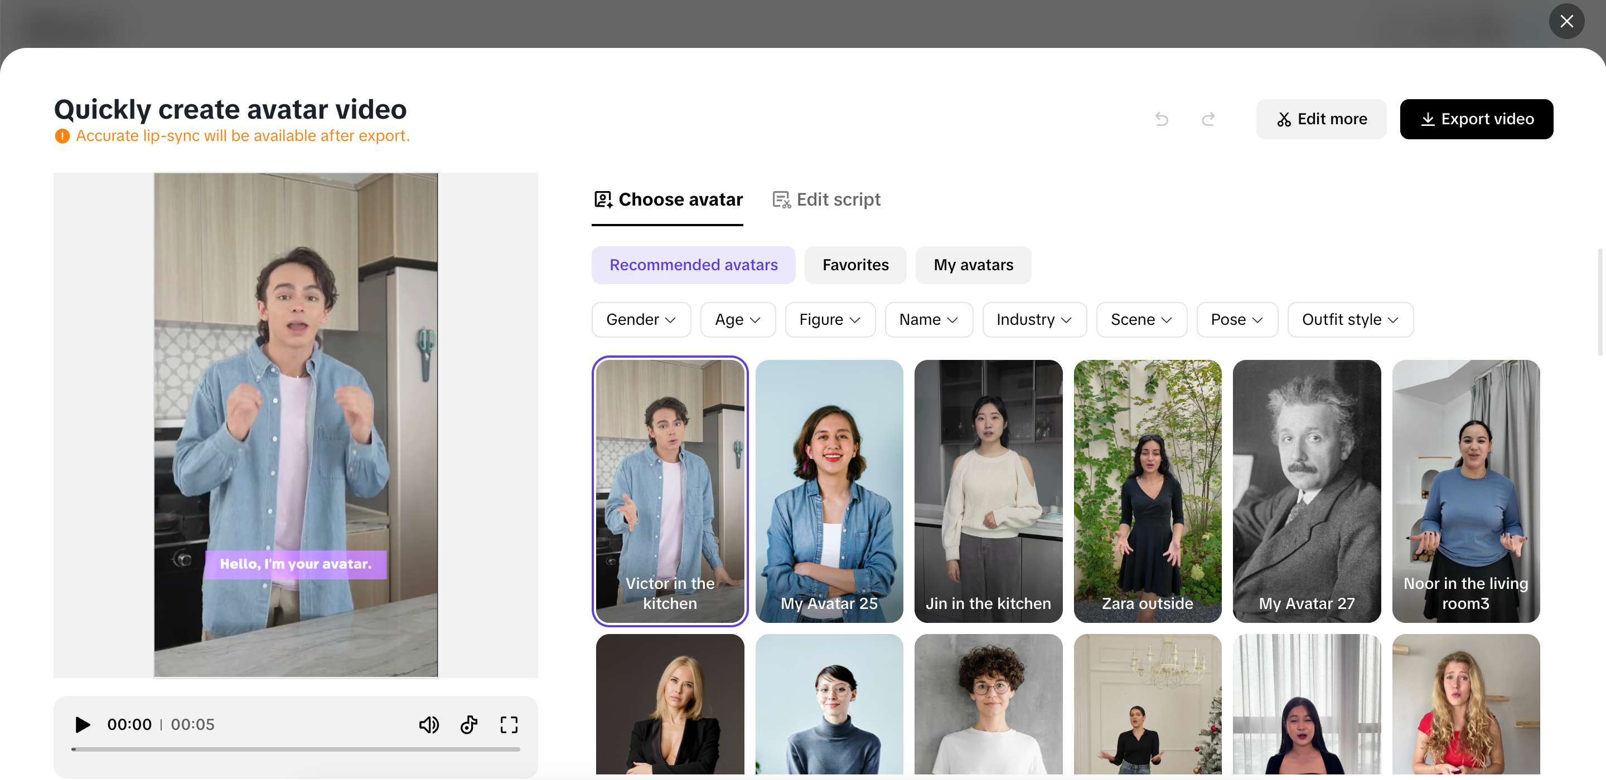Close the avatar video dialog
This screenshot has height=780, width=1606.
[1567, 21]
